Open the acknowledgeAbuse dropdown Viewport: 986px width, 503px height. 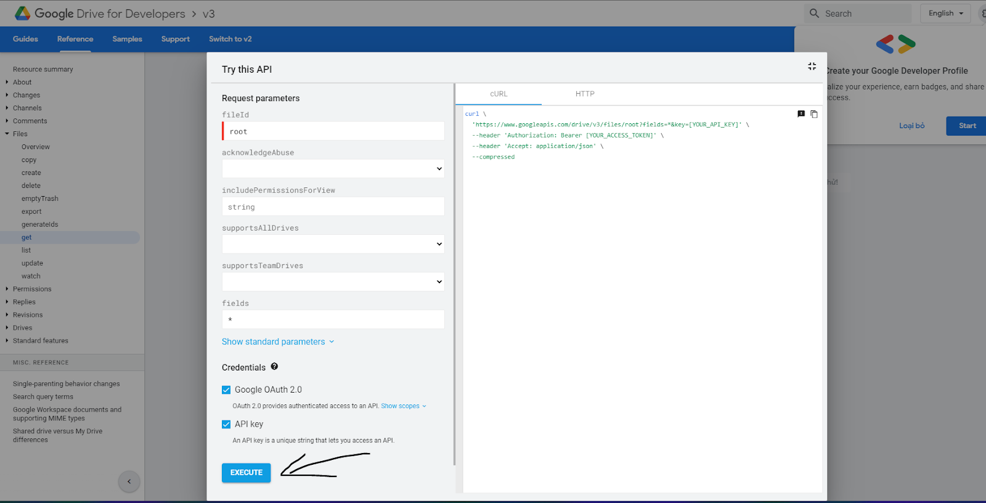[333, 168]
